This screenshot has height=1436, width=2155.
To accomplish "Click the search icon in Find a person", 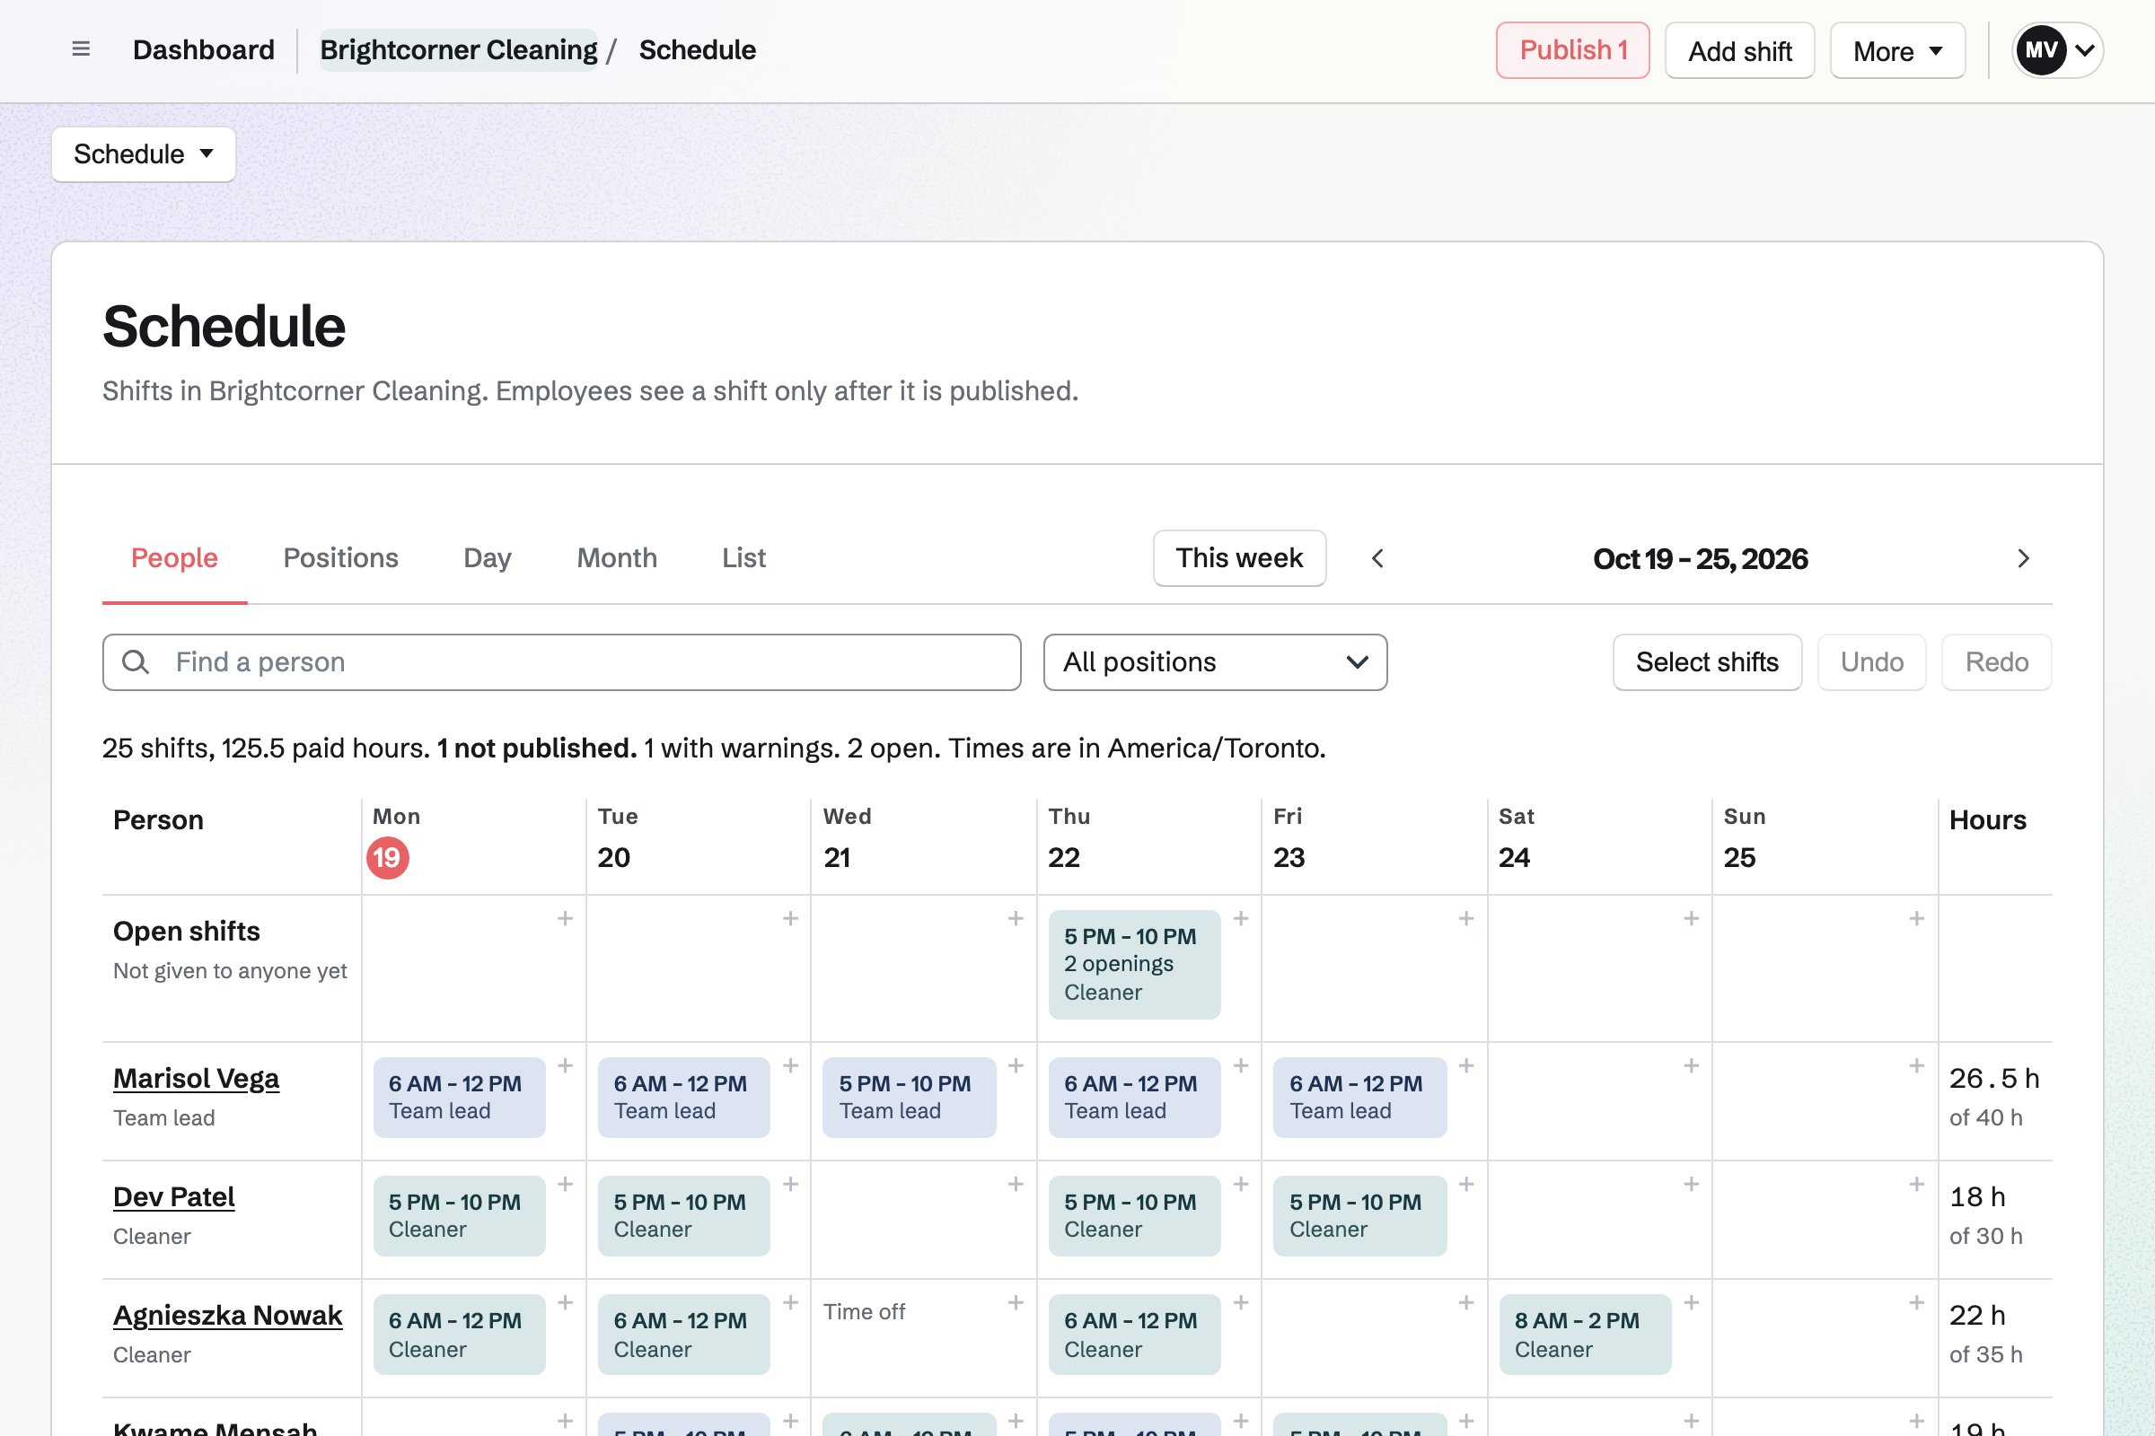I will point(136,662).
